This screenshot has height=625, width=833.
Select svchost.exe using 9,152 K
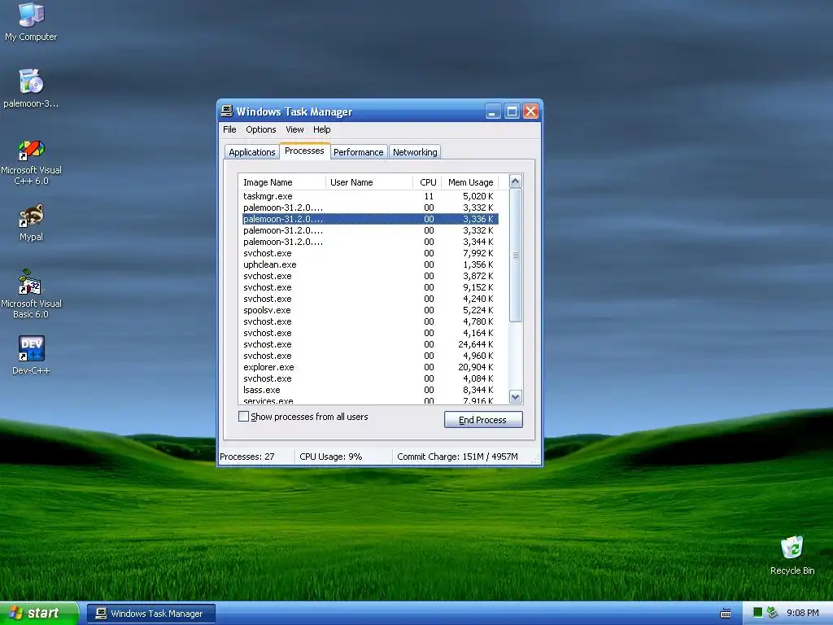(x=370, y=287)
